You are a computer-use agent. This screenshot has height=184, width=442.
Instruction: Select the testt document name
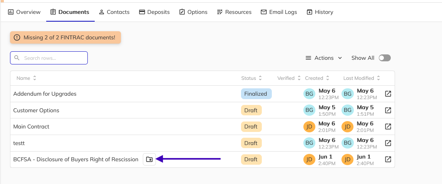pyautogui.click(x=19, y=143)
